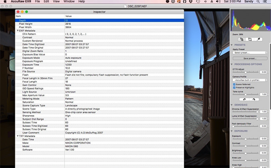Select the eyedropper tool

coord(258,39)
